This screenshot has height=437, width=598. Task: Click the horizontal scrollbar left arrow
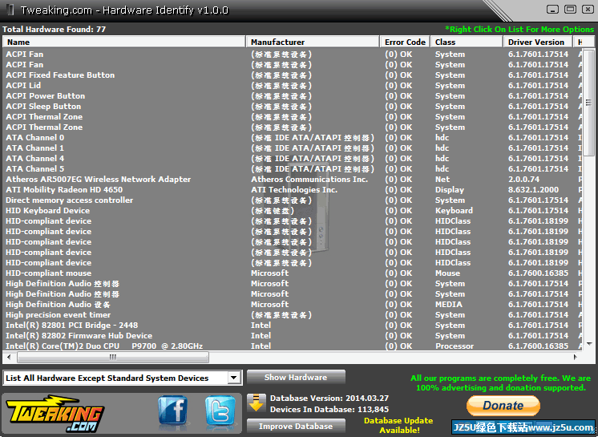pos(8,358)
